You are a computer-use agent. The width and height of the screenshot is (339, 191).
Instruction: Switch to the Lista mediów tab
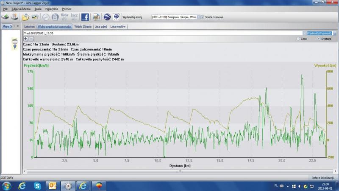(x=119, y=26)
